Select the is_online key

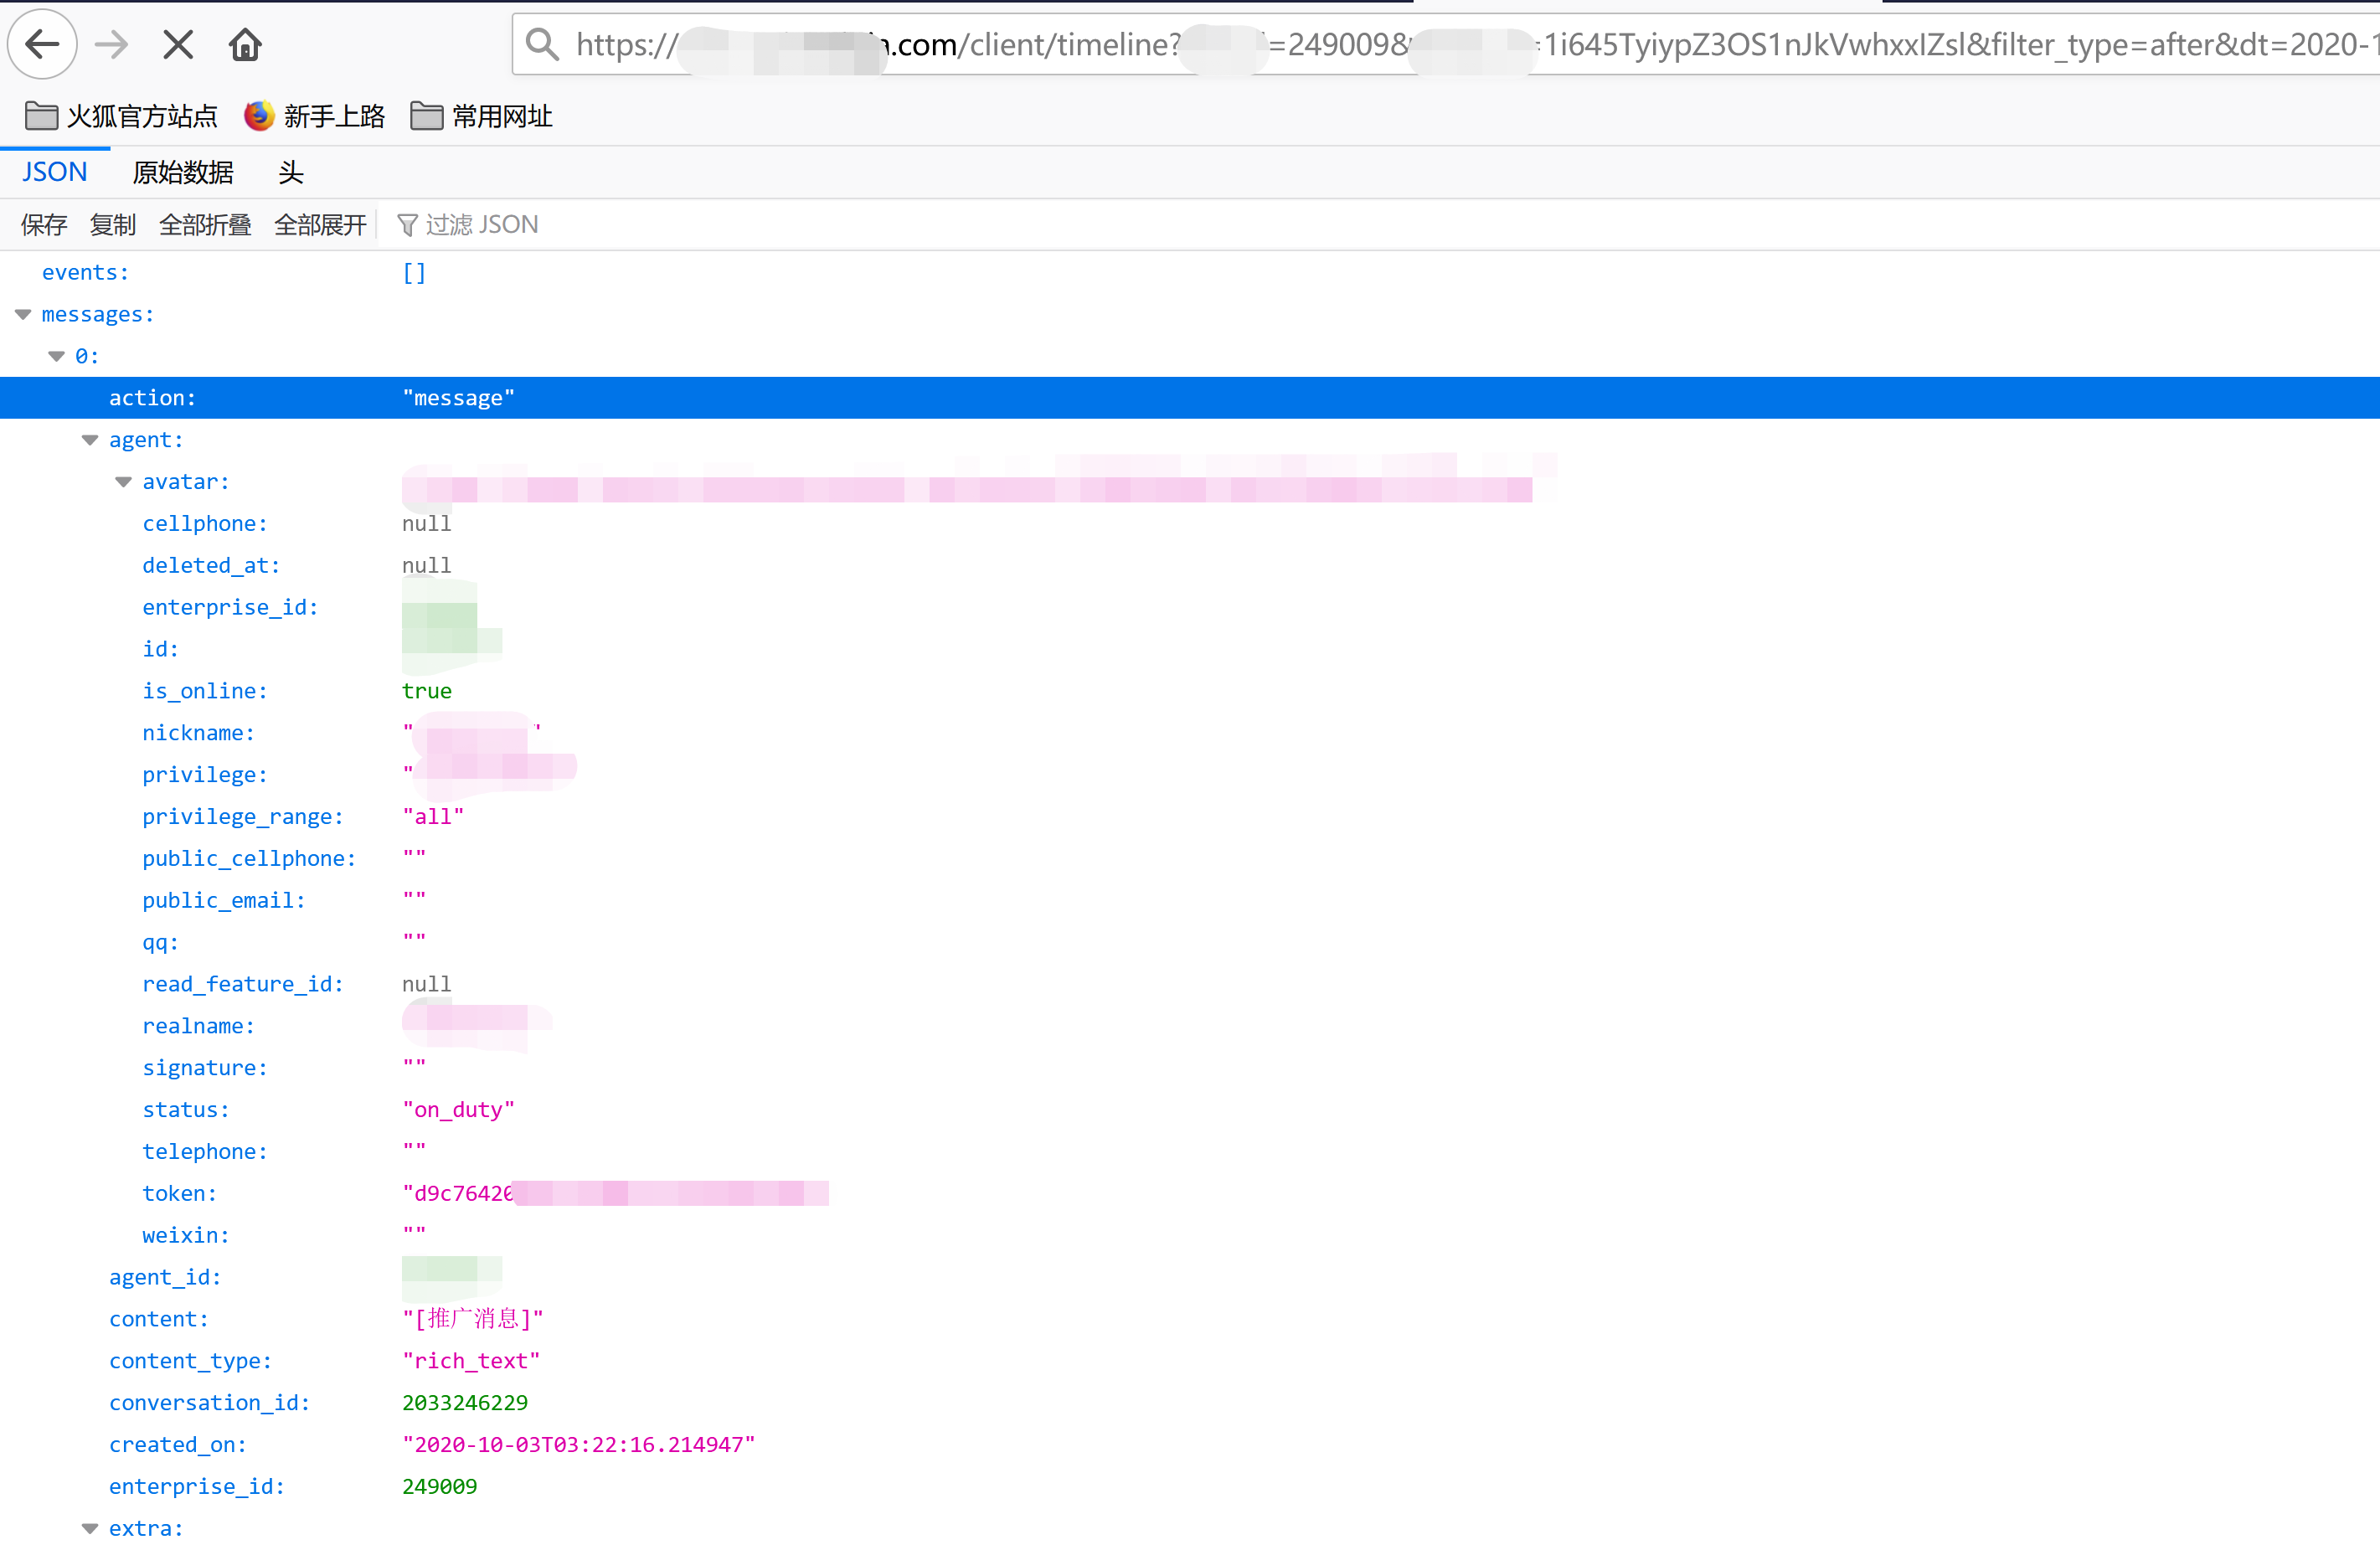[x=204, y=692]
